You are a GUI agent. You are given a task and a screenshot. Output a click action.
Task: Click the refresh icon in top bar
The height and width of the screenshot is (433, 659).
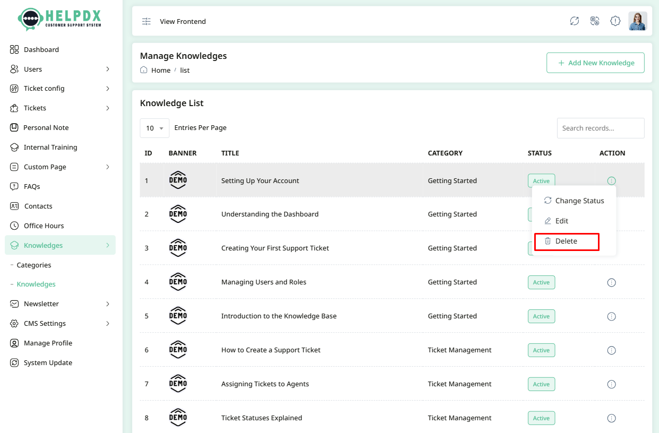click(x=574, y=21)
